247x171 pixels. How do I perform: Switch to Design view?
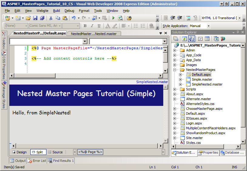pos(19,152)
